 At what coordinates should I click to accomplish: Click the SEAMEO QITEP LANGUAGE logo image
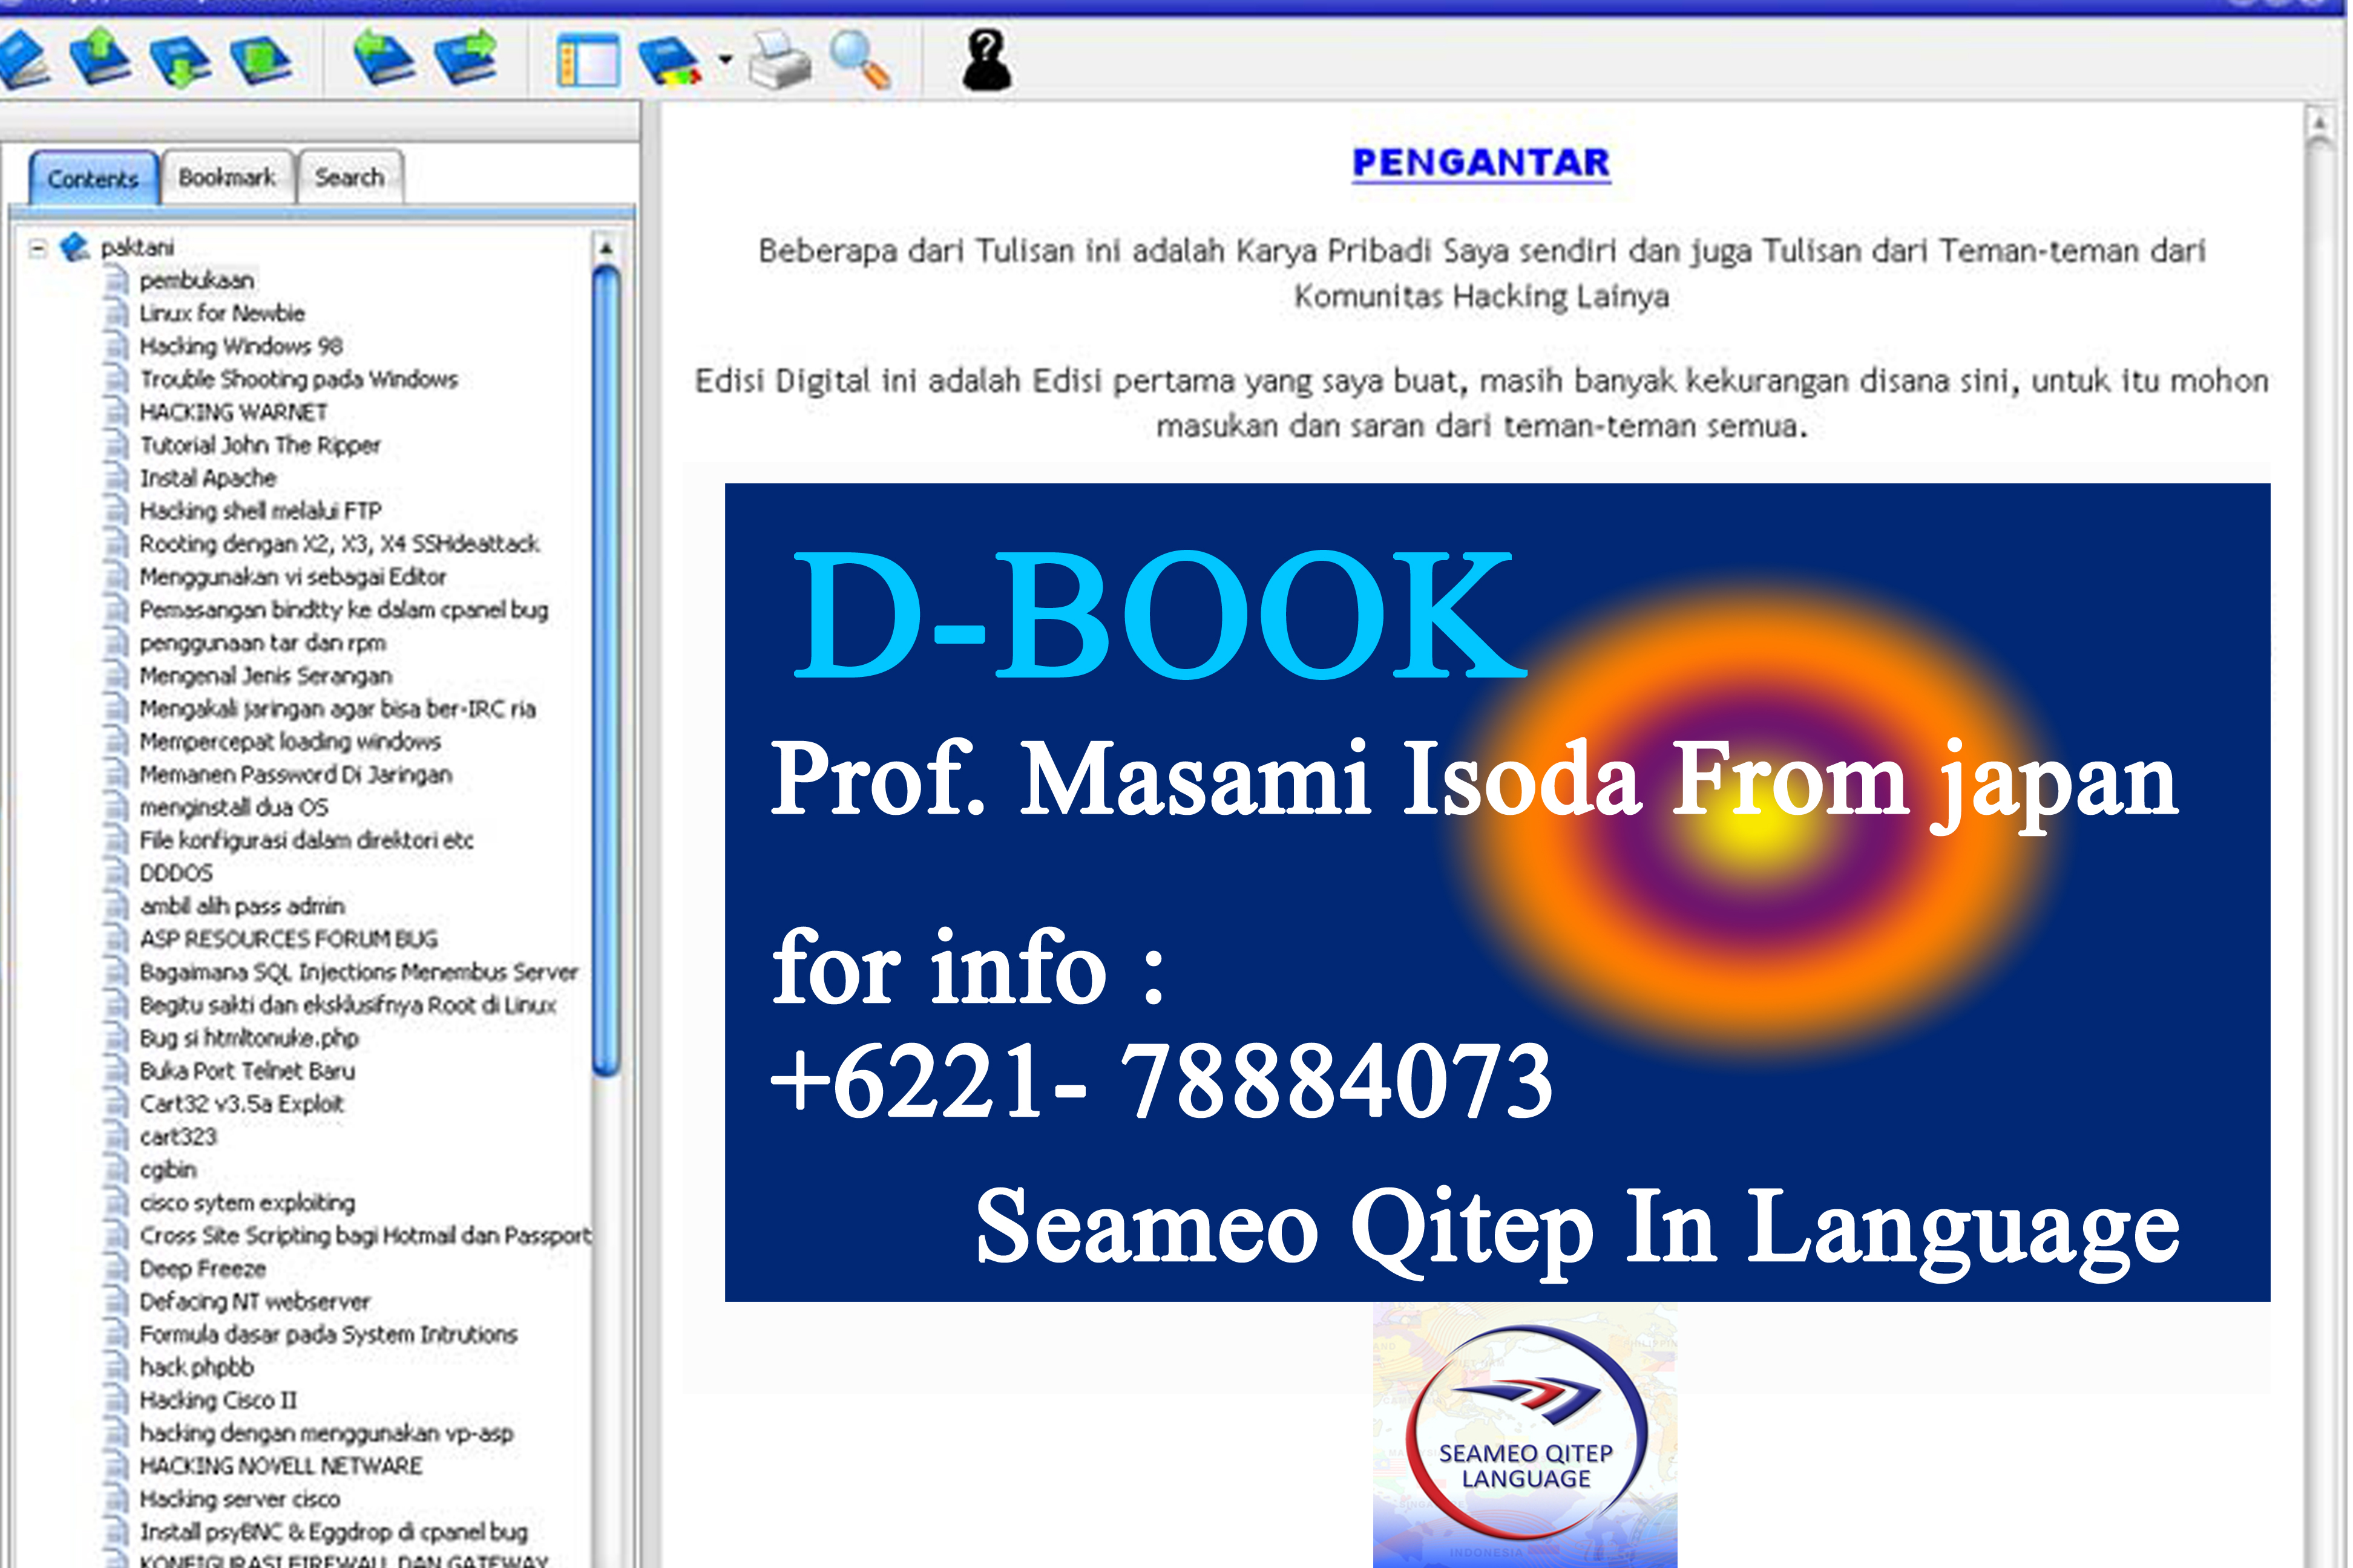tap(1524, 1436)
